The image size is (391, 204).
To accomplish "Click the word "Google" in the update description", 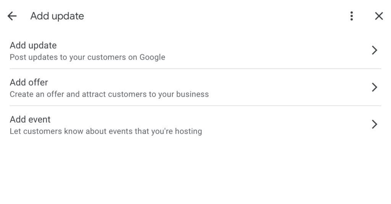I will pyautogui.click(x=152, y=57).
